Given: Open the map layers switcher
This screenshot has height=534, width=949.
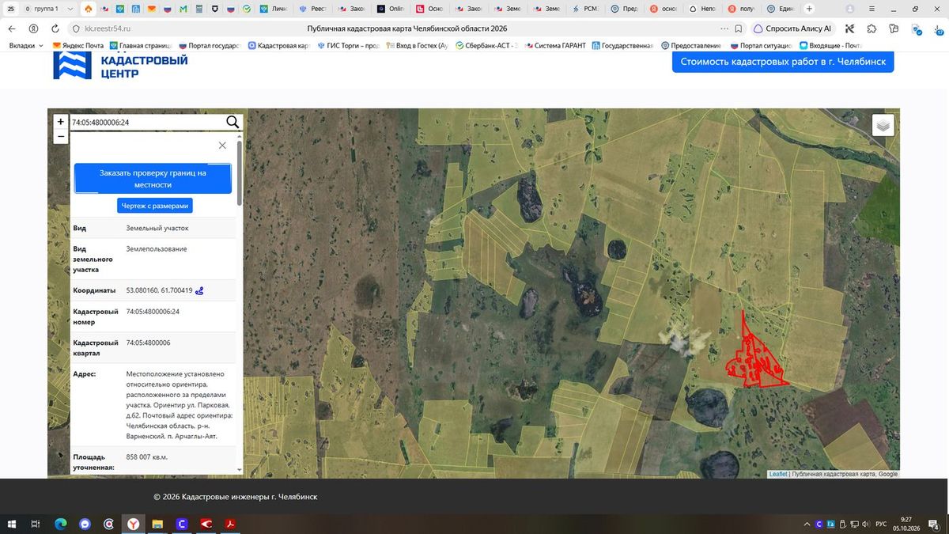Looking at the screenshot, I should (883, 125).
